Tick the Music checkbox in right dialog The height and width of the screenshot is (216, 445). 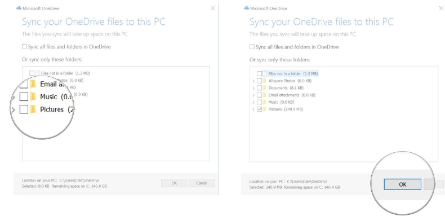tap(259, 102)
